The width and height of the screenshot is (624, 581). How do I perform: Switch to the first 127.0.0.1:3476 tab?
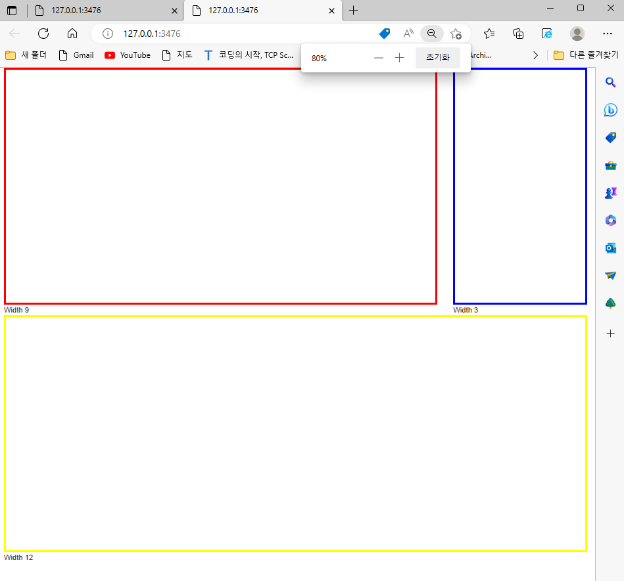(105, 11)
